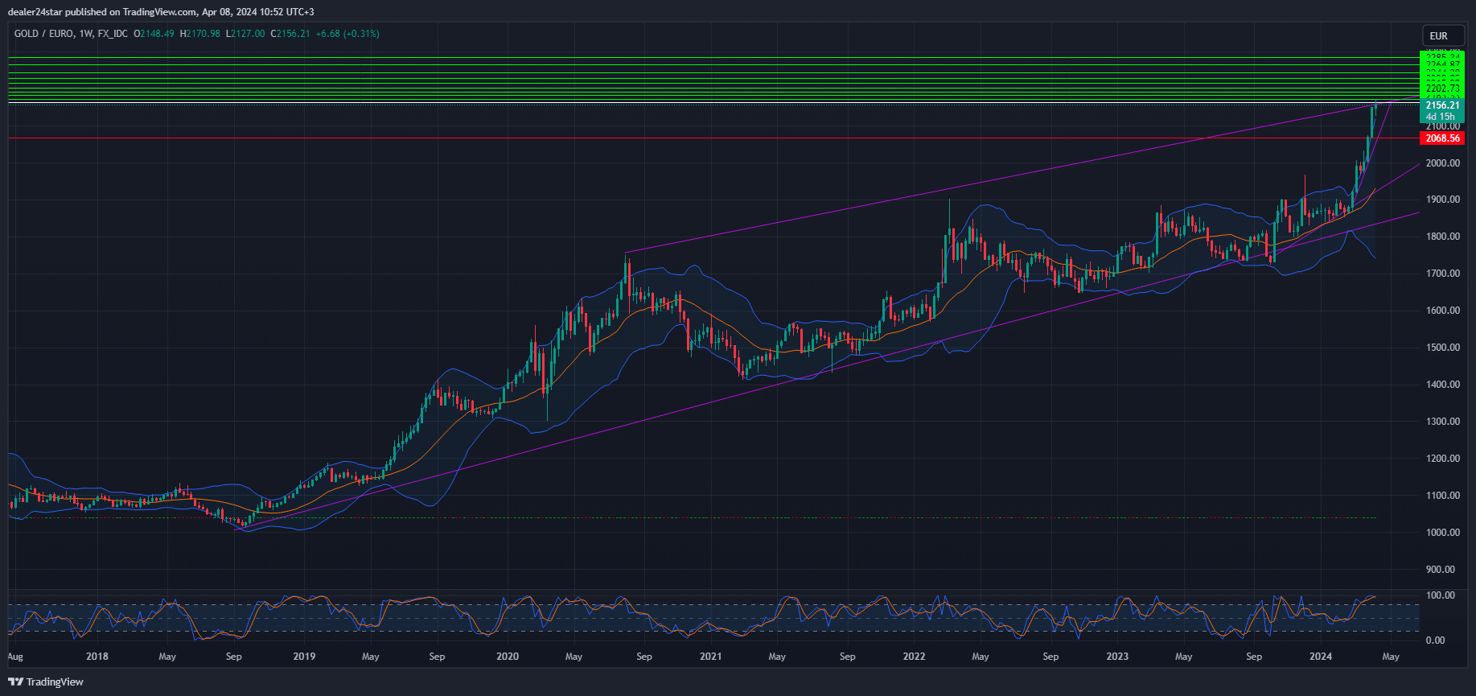Click the +6.68 (+0.31%) change value
Image resolution: width=1476 pixels, height=696 pixels.
point(347,34)
